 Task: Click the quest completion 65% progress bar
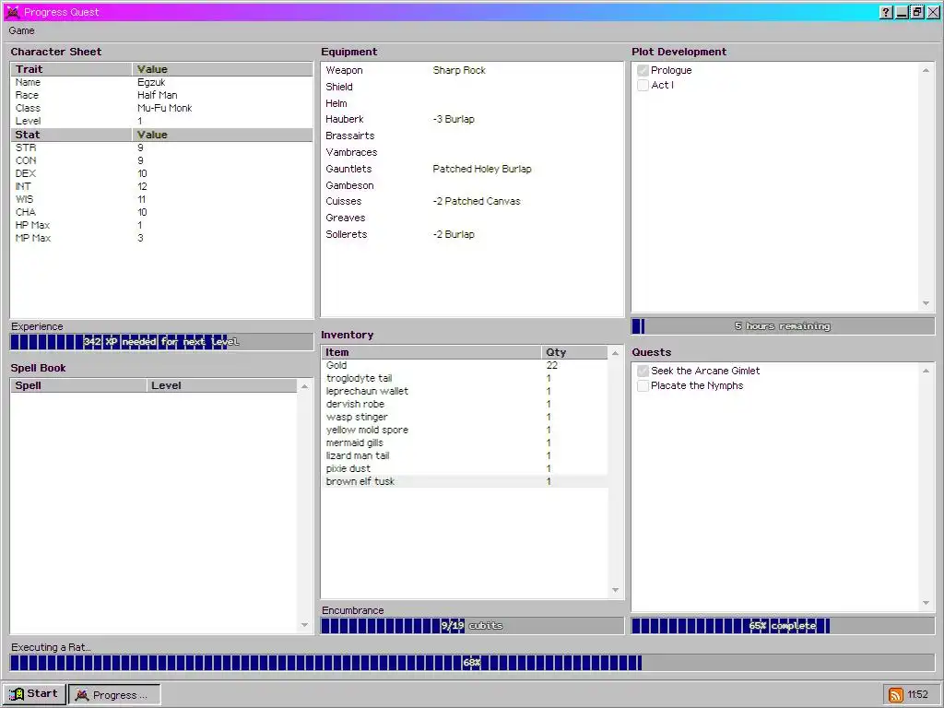click(x=783, y=626)
